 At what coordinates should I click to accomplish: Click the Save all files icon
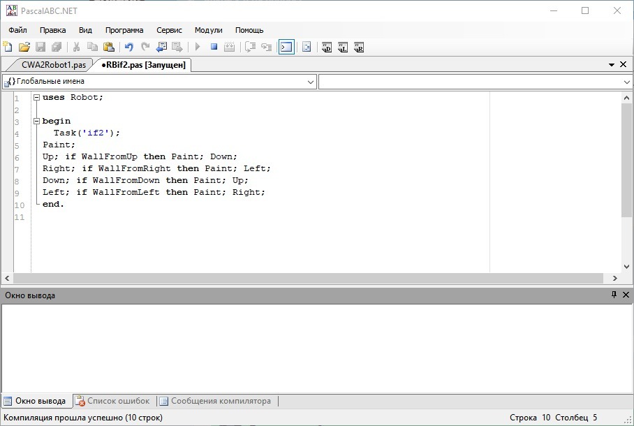click(57, 47)
